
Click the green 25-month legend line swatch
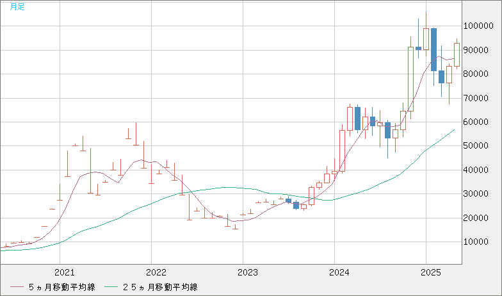(x=111, y=287)
